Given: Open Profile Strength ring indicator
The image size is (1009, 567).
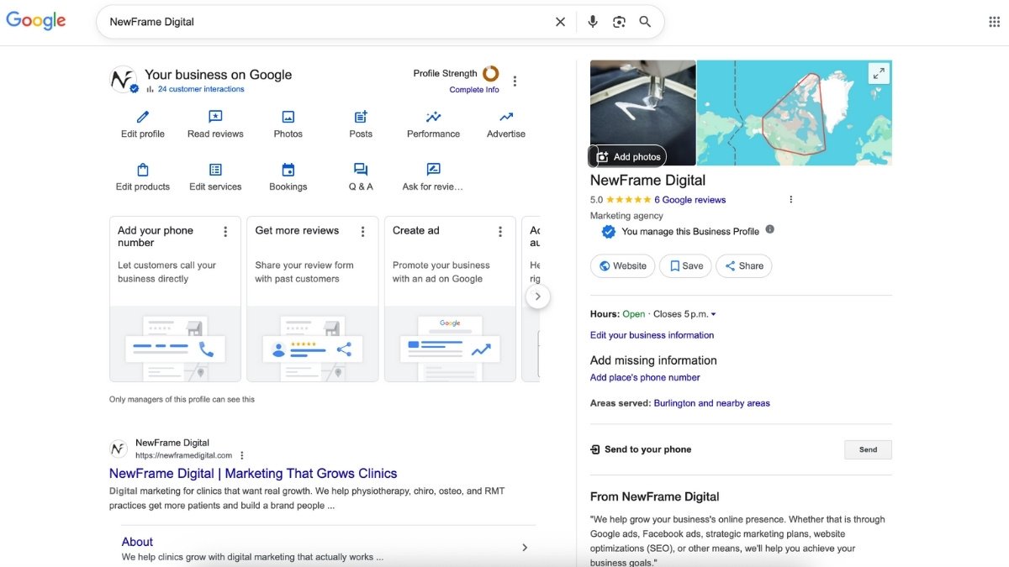Looking at the screenshot, I should click(x=490, y=74).
